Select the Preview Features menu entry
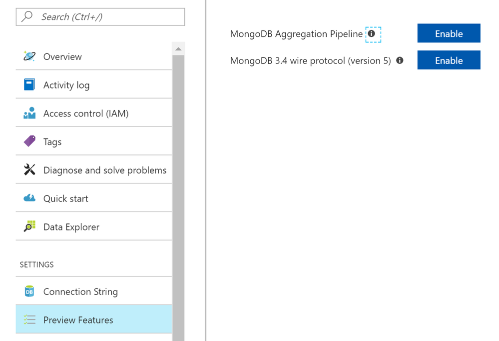This screenshot has height=341, width=499. pos(78,320)
